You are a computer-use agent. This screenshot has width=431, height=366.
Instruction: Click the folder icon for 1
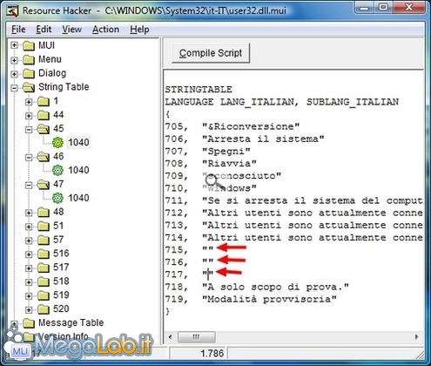[x=44, y=101]
